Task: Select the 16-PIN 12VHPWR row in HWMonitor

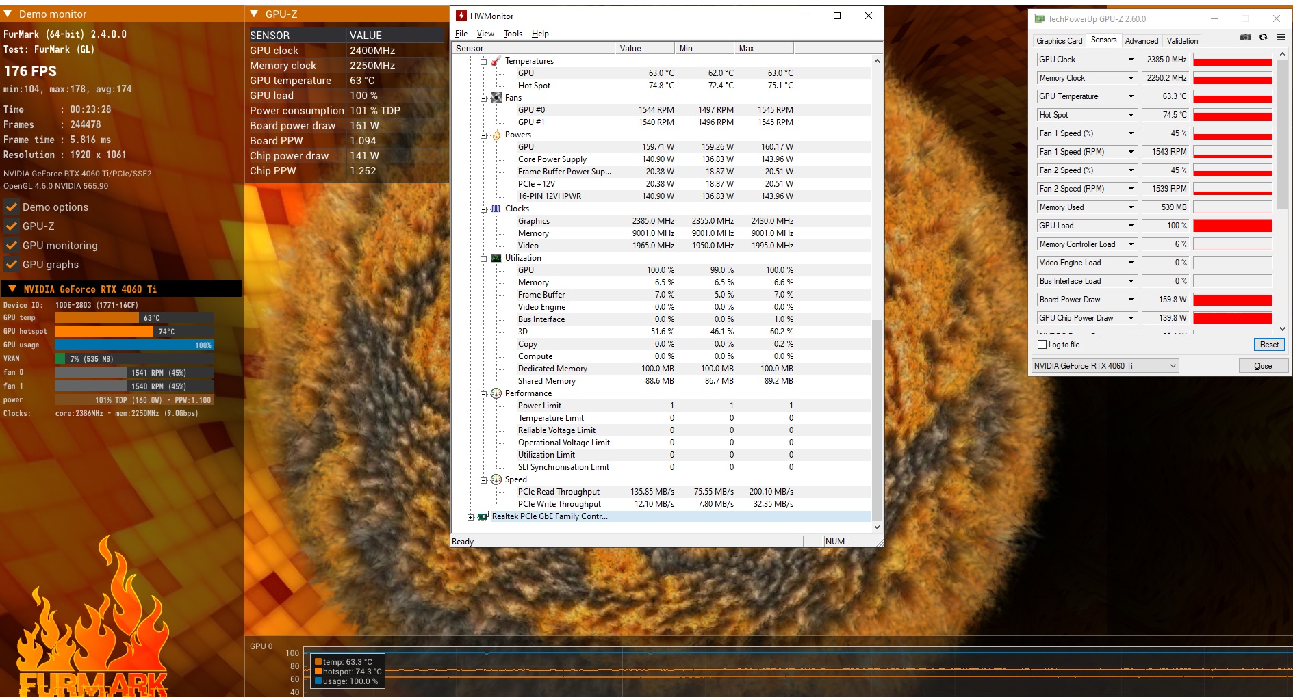Action: click(x=663, y=196)
